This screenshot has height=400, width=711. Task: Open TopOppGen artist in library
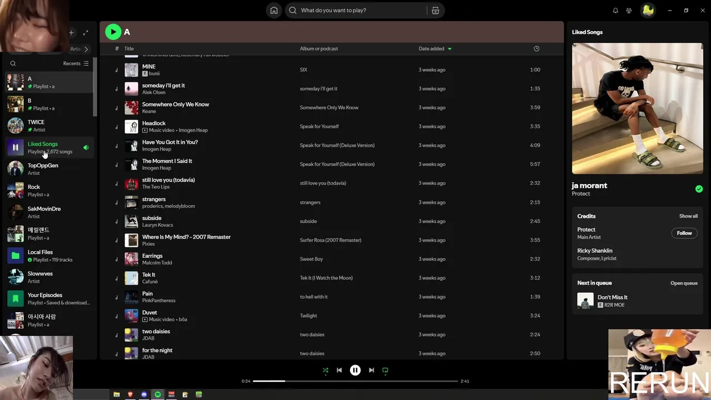point(50,169)
